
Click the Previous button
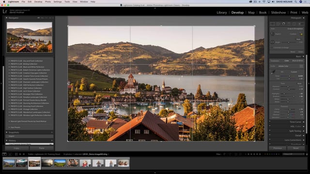pos(278,148)
